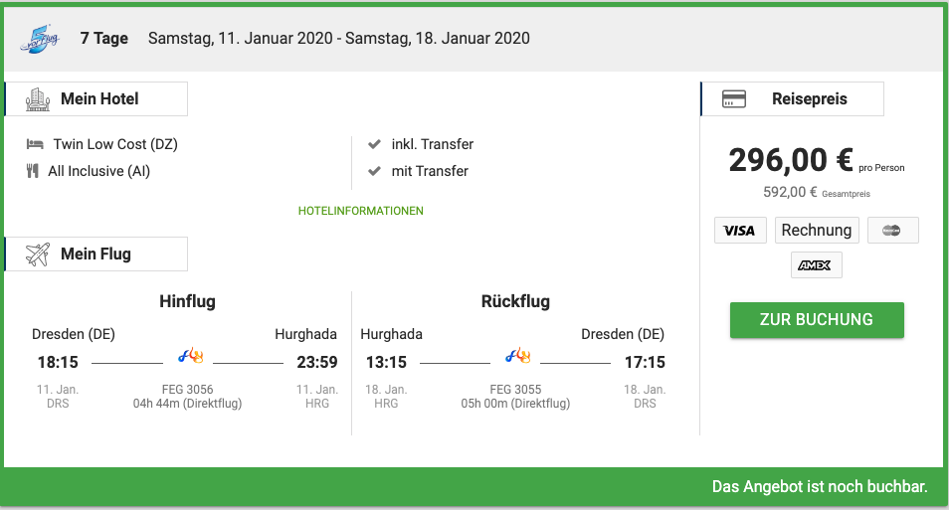Image resolution: width=949 pixels, height=510 pixels.
Task: Open the Reisepreis tab
Action: 792,98
